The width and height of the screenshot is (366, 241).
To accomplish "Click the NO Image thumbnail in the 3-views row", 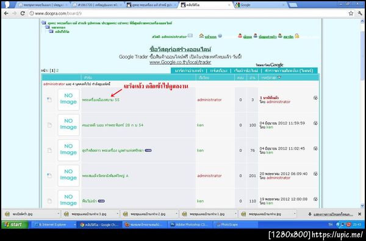I will [68, 99].
